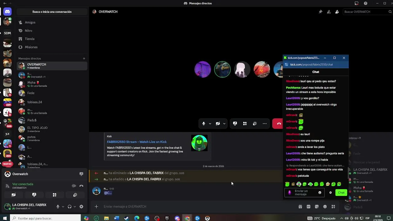The width and height of the screenshot is (393, 221).
Task: Open user settings gear icon
Action: click(81, 207)
